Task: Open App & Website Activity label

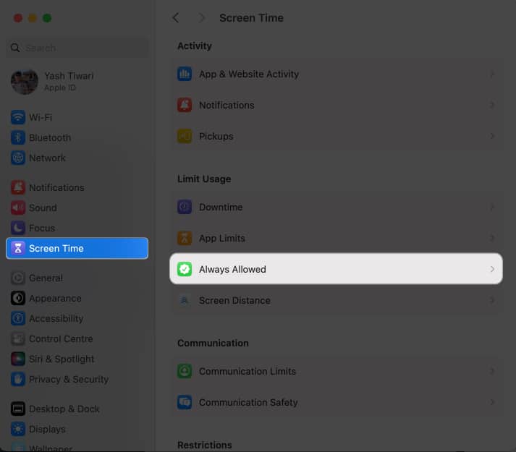Action: point(249,74)
